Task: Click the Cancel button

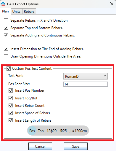Action: tap(40, 146)
